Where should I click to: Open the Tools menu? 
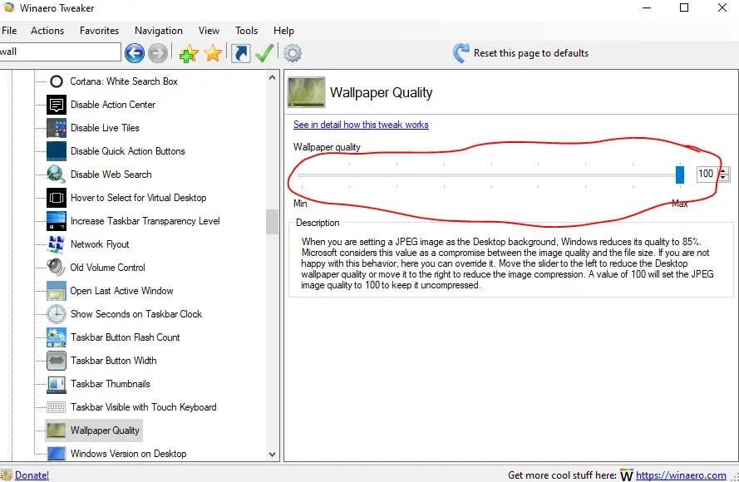(247, 31)
